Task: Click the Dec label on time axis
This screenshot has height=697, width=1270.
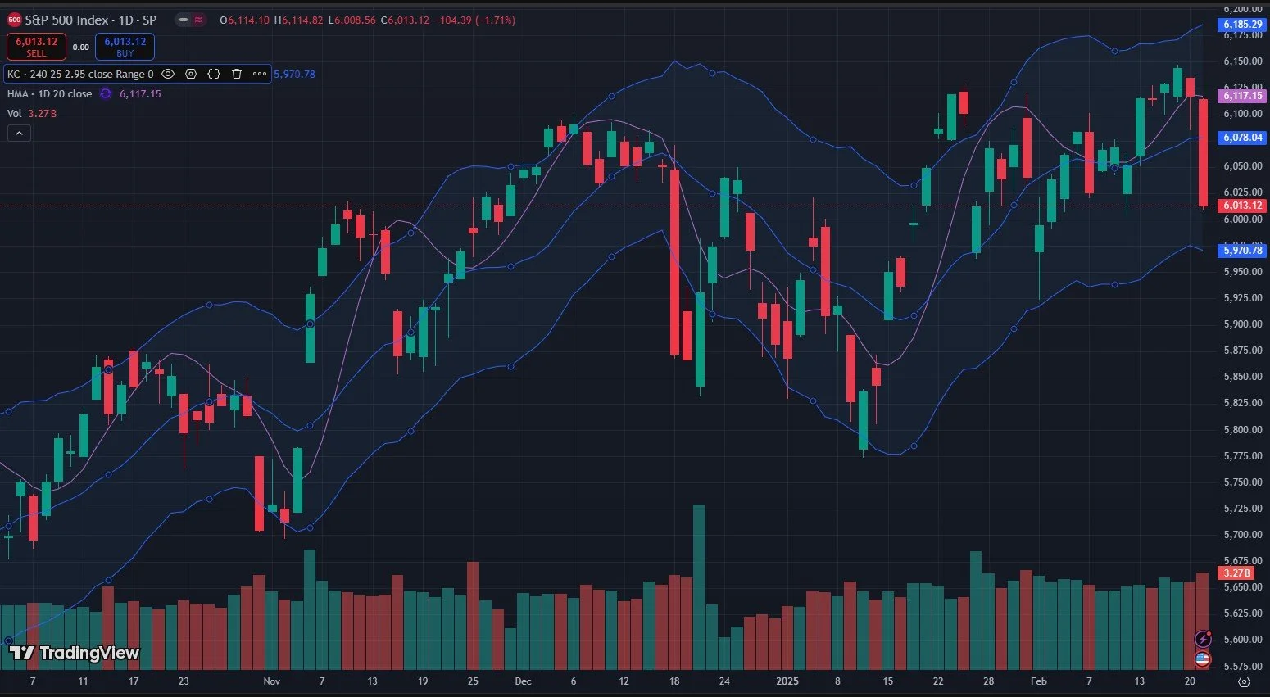Action: pos(524,681)
